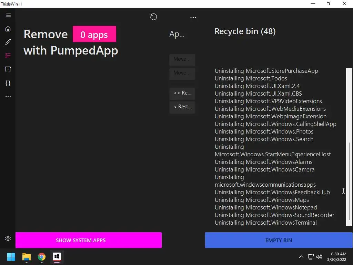This screenshot has height=265, width=353.
Task: Click the << Re... restore all button
Action: click(182, 93)
